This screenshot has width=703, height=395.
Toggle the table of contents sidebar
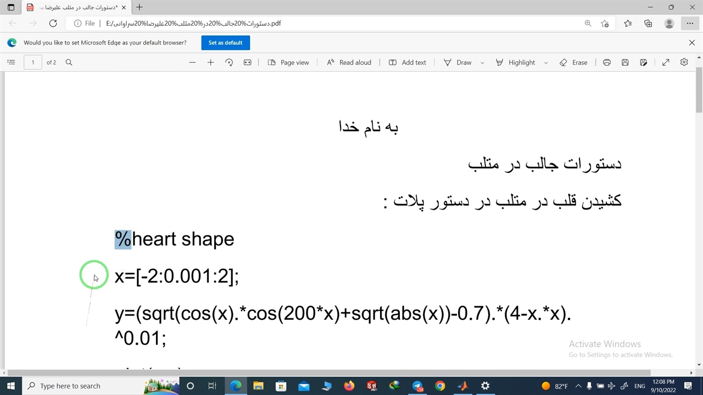pyautogui.click(x=11, y=63)
